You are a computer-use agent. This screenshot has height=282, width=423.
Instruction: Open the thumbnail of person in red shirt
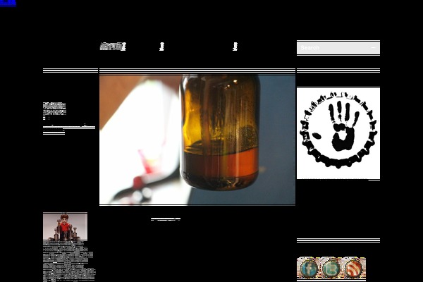(x=65, y=226)
